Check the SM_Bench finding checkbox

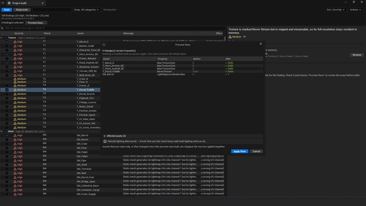[7, 140]
